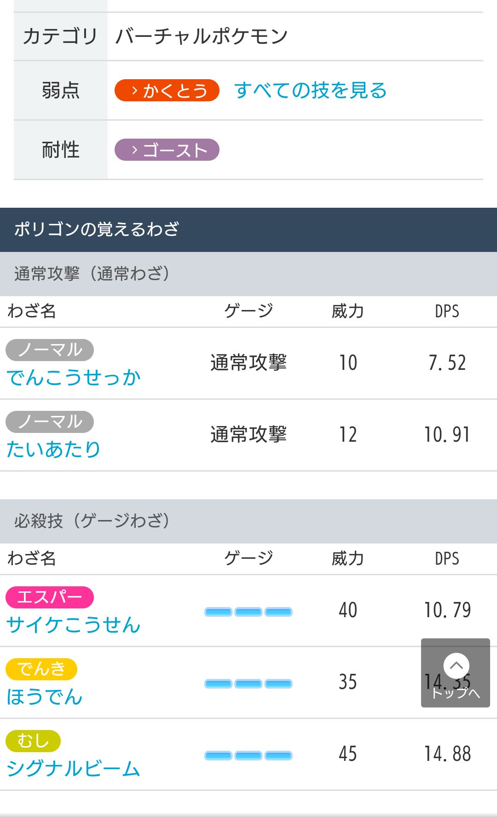
Task: Tap the サイケこうせん gauge bar
Action: [x=248, y=612]
